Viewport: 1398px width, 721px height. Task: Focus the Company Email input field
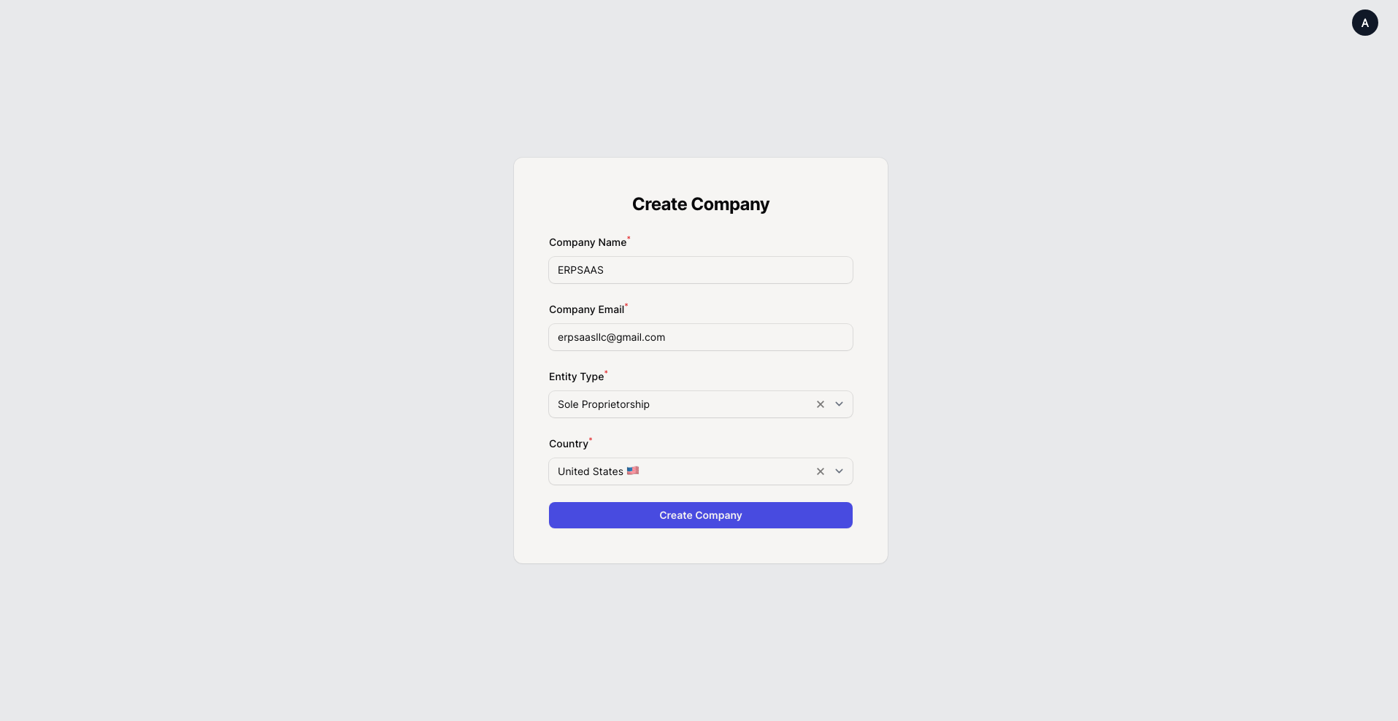[700, 336]
